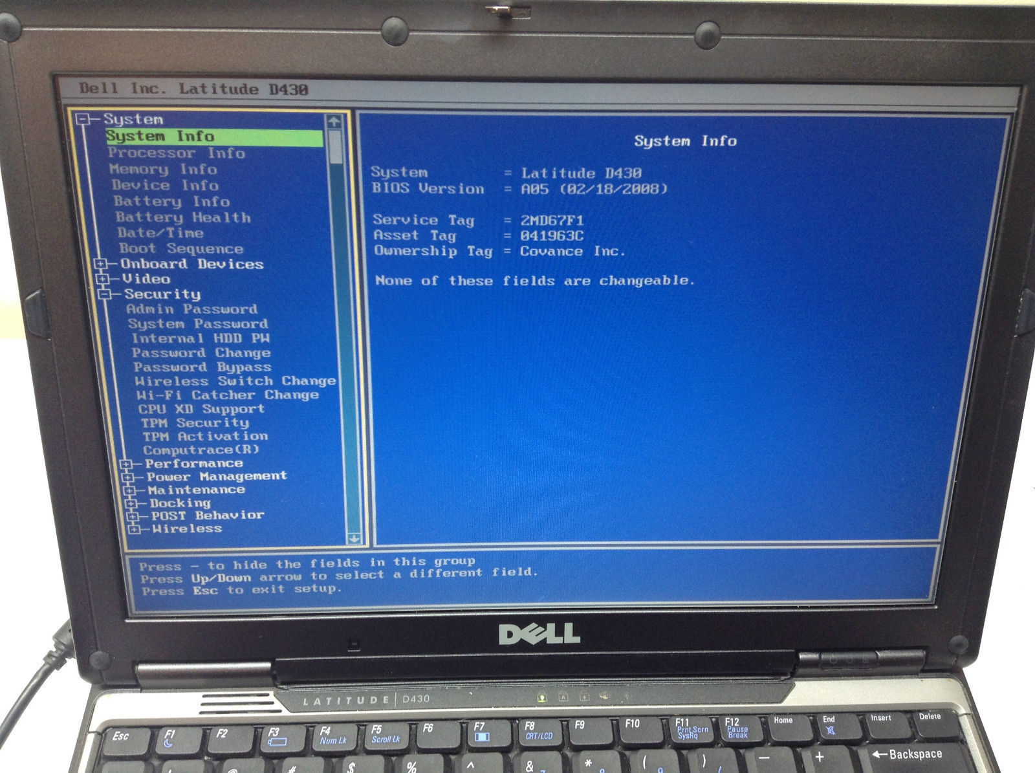Open TPM Security option
Image resolution: width=1035 pixels, height=773 pixels.
(195, 422)
